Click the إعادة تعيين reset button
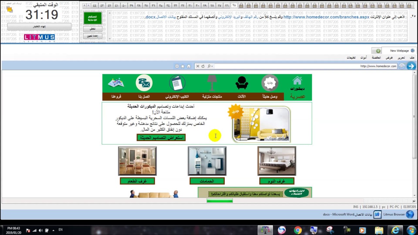This screenshot has width=418, height=235. [92, 36]
